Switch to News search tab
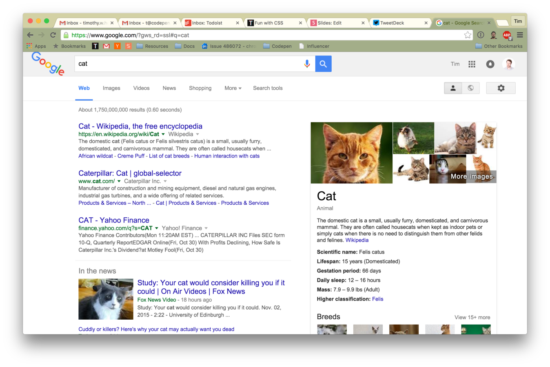Viewport: 550px width, 367px height. coord(169,88)
